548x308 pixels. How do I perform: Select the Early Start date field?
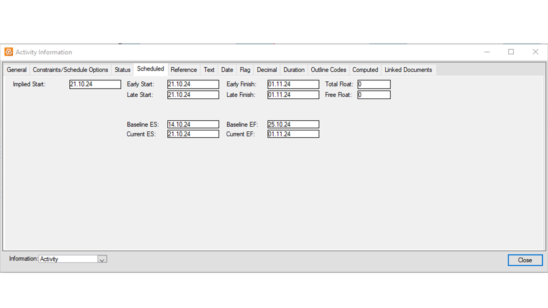tap(193, 84)
